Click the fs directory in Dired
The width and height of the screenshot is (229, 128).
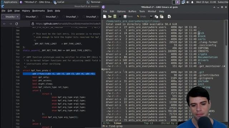tap(200, 63)
